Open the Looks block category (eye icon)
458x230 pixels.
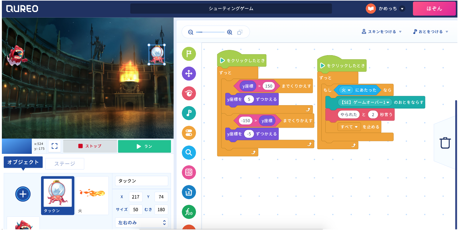[189, 93]
